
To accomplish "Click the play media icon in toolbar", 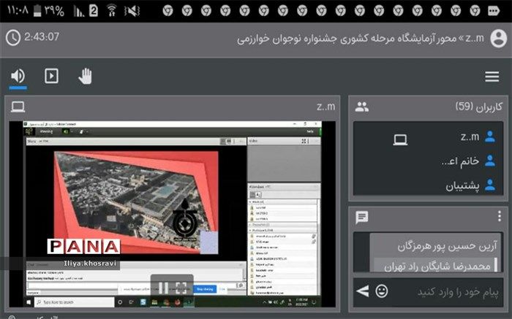I will 51,76.
